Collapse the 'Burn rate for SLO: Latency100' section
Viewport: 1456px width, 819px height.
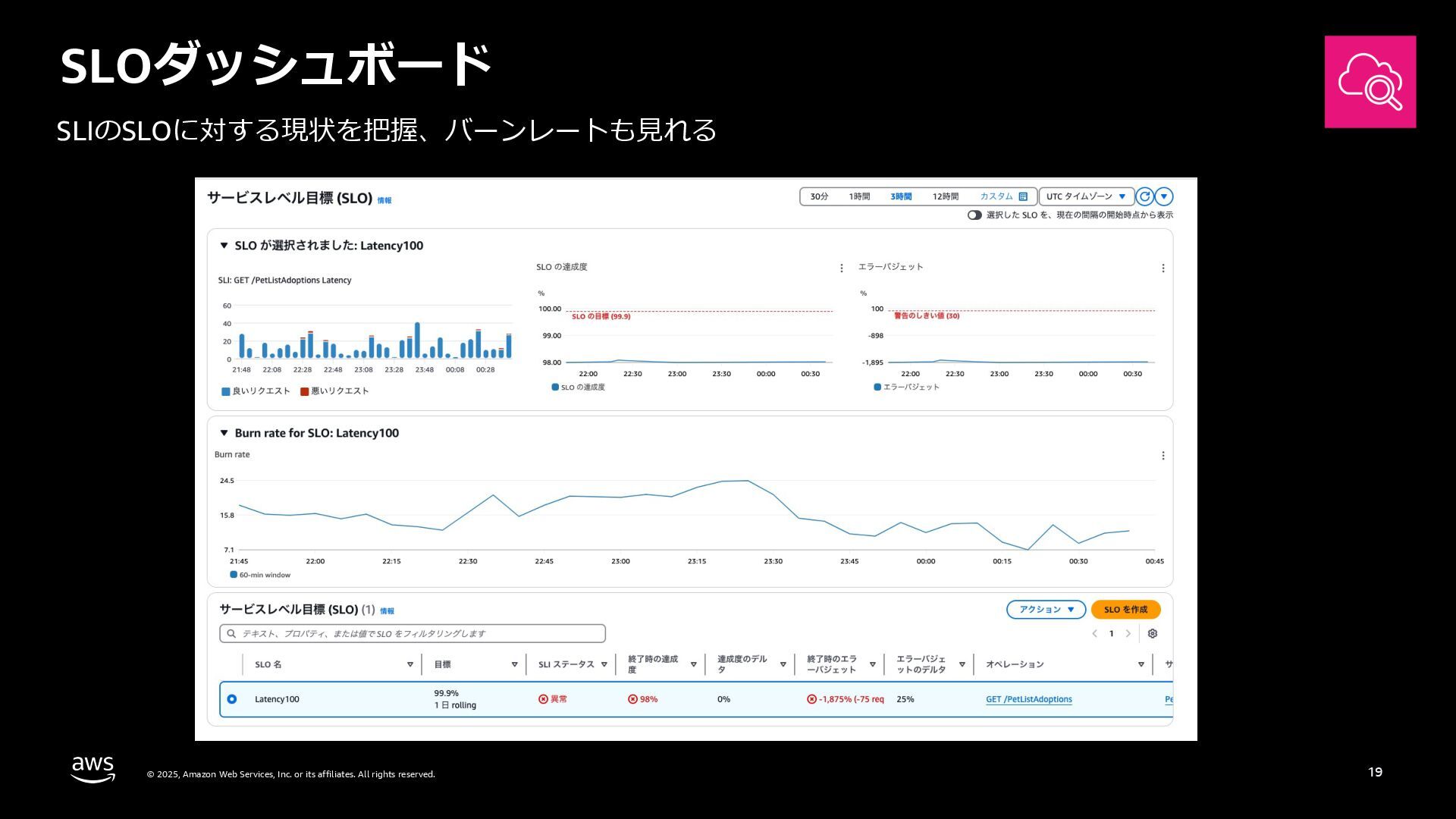click(x=224, y=433)
